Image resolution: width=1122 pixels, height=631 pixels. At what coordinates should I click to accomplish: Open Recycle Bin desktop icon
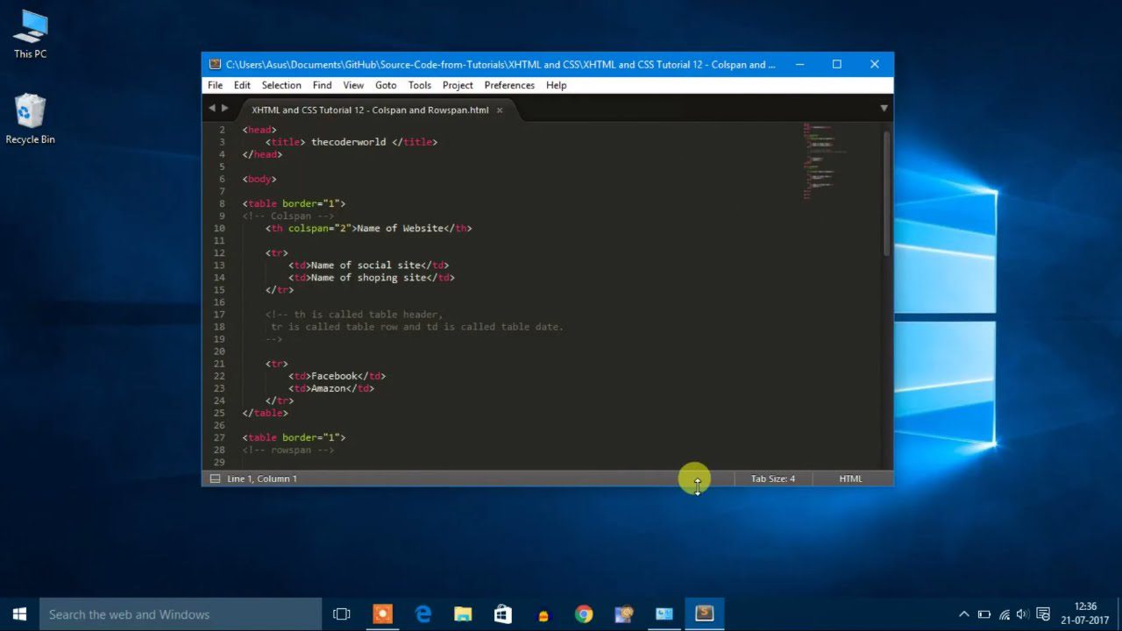coord(30,120)
